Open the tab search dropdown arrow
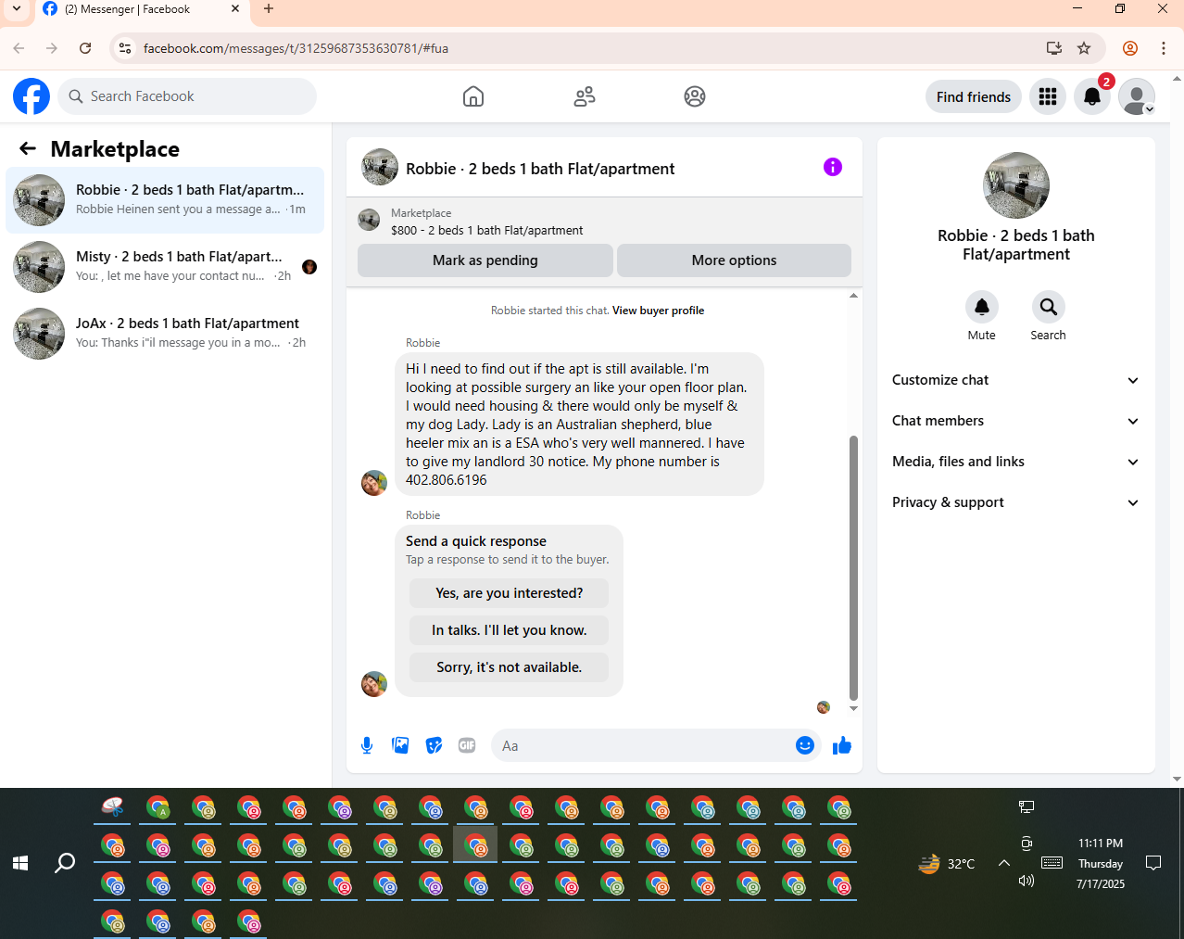Viewport: 1184px width, 939px height. [x=17, y=9]
